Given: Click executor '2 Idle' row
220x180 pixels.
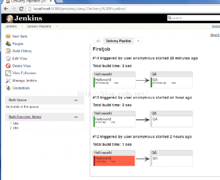Looking at the screenshot, I should (14, 128).
